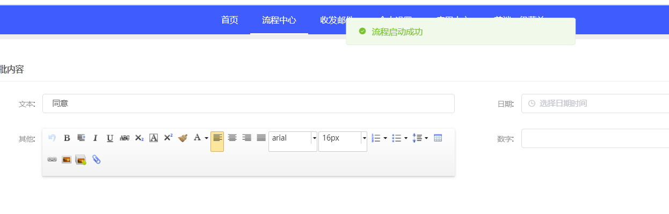Image resolution: width=669 pixels, height=214 pixels.
Task: Expand the ordered list style dropdown
Action: click(x=385, y=138)
